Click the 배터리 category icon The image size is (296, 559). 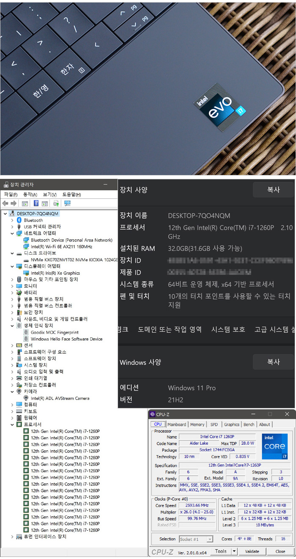(19, 293)
